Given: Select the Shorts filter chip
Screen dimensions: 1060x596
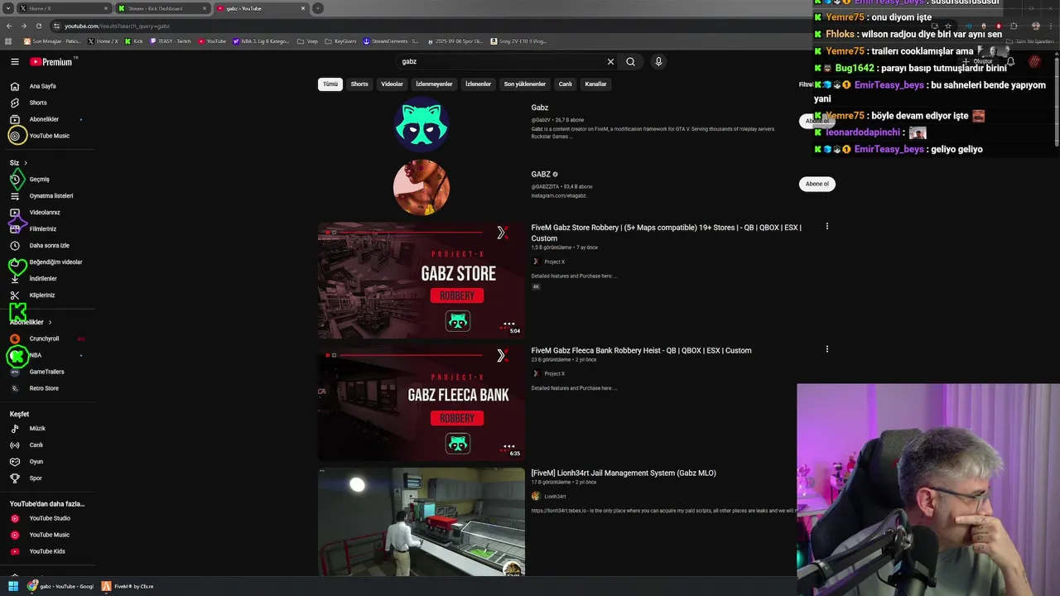Looking at the screenshot, I should (359, 84).
